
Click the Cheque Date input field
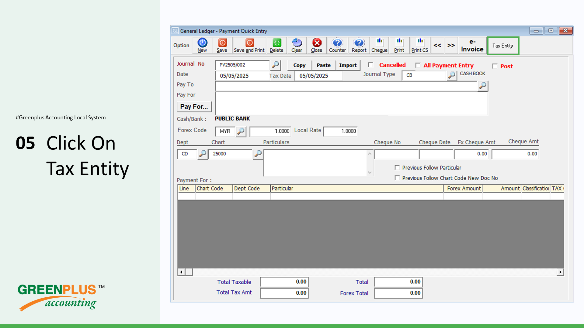436,154
